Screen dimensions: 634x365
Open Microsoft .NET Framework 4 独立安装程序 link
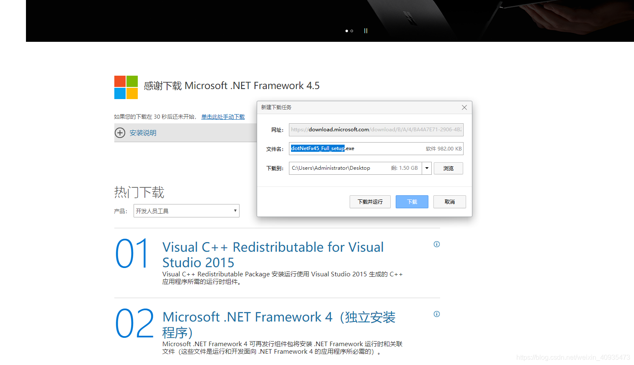(x=279, y=324)
